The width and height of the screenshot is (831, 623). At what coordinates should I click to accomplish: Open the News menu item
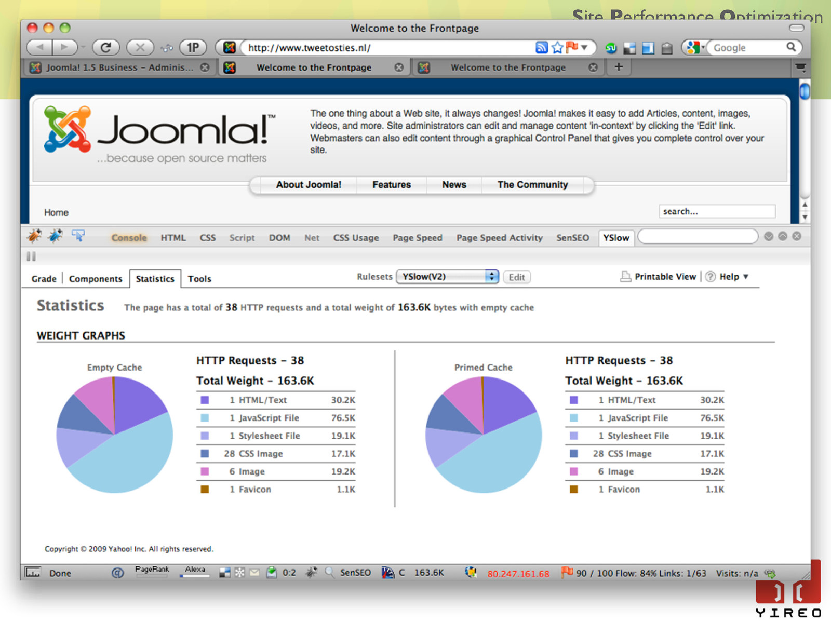454,185
